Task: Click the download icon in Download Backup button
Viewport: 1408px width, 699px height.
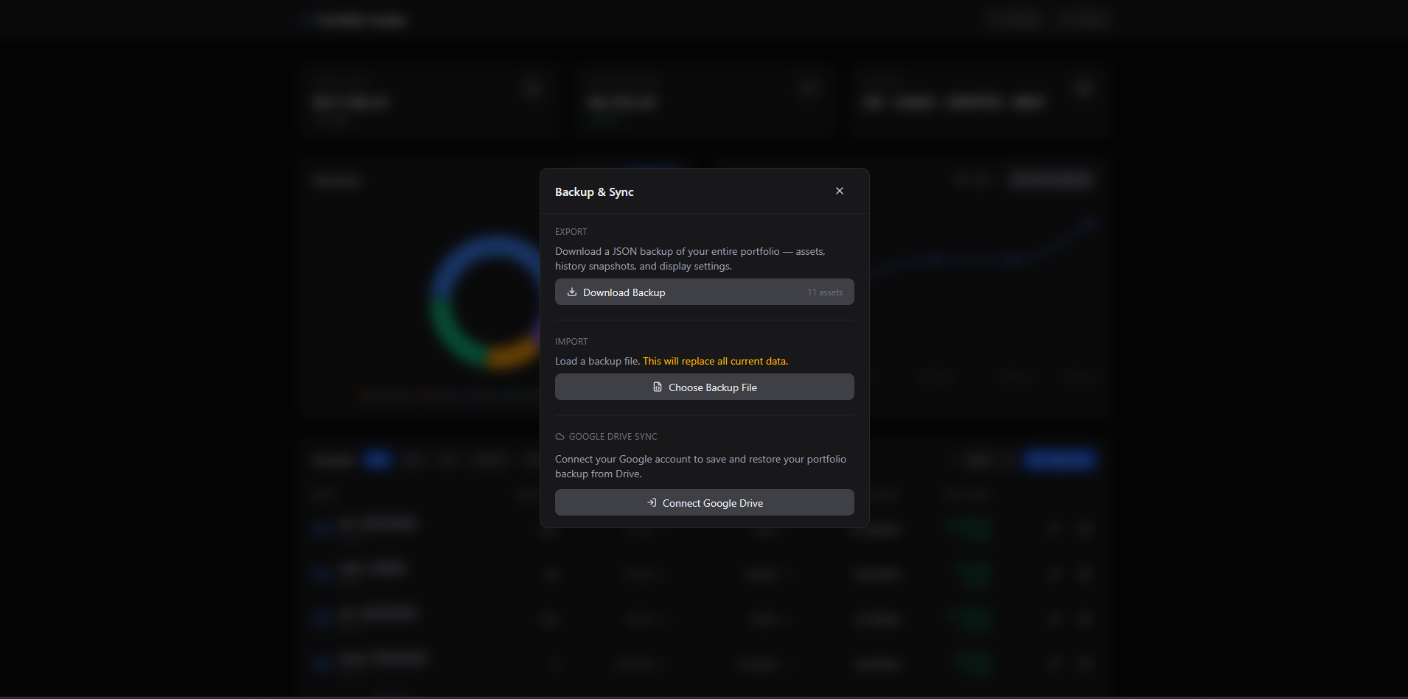Action: [x=572, y=292]
